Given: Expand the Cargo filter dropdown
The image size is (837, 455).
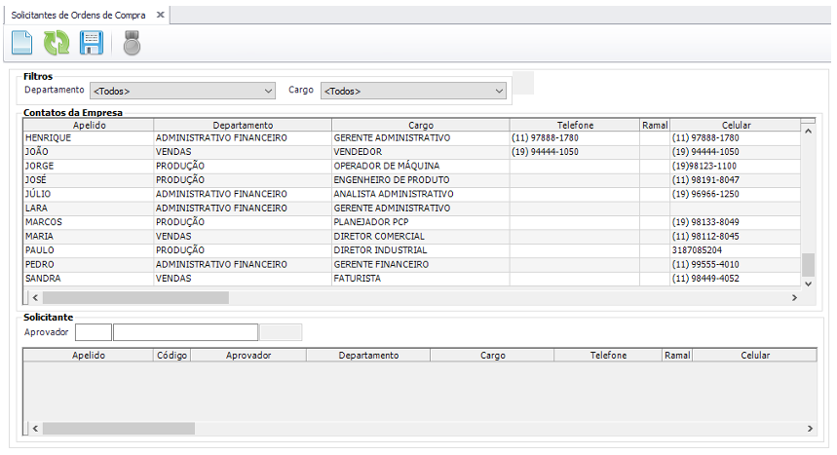Looking at the screenshot, I should [413, 91].
